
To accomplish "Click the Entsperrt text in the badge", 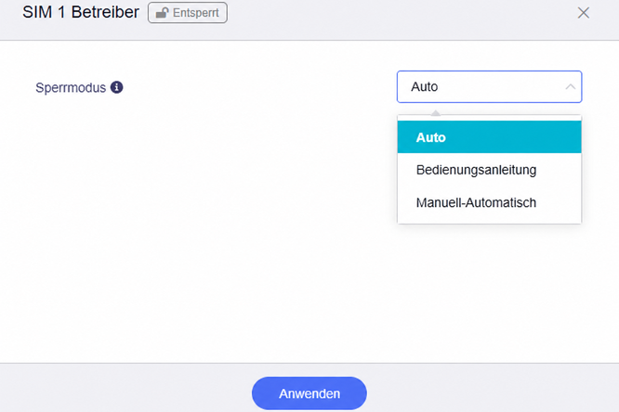I will click(195, 13).
